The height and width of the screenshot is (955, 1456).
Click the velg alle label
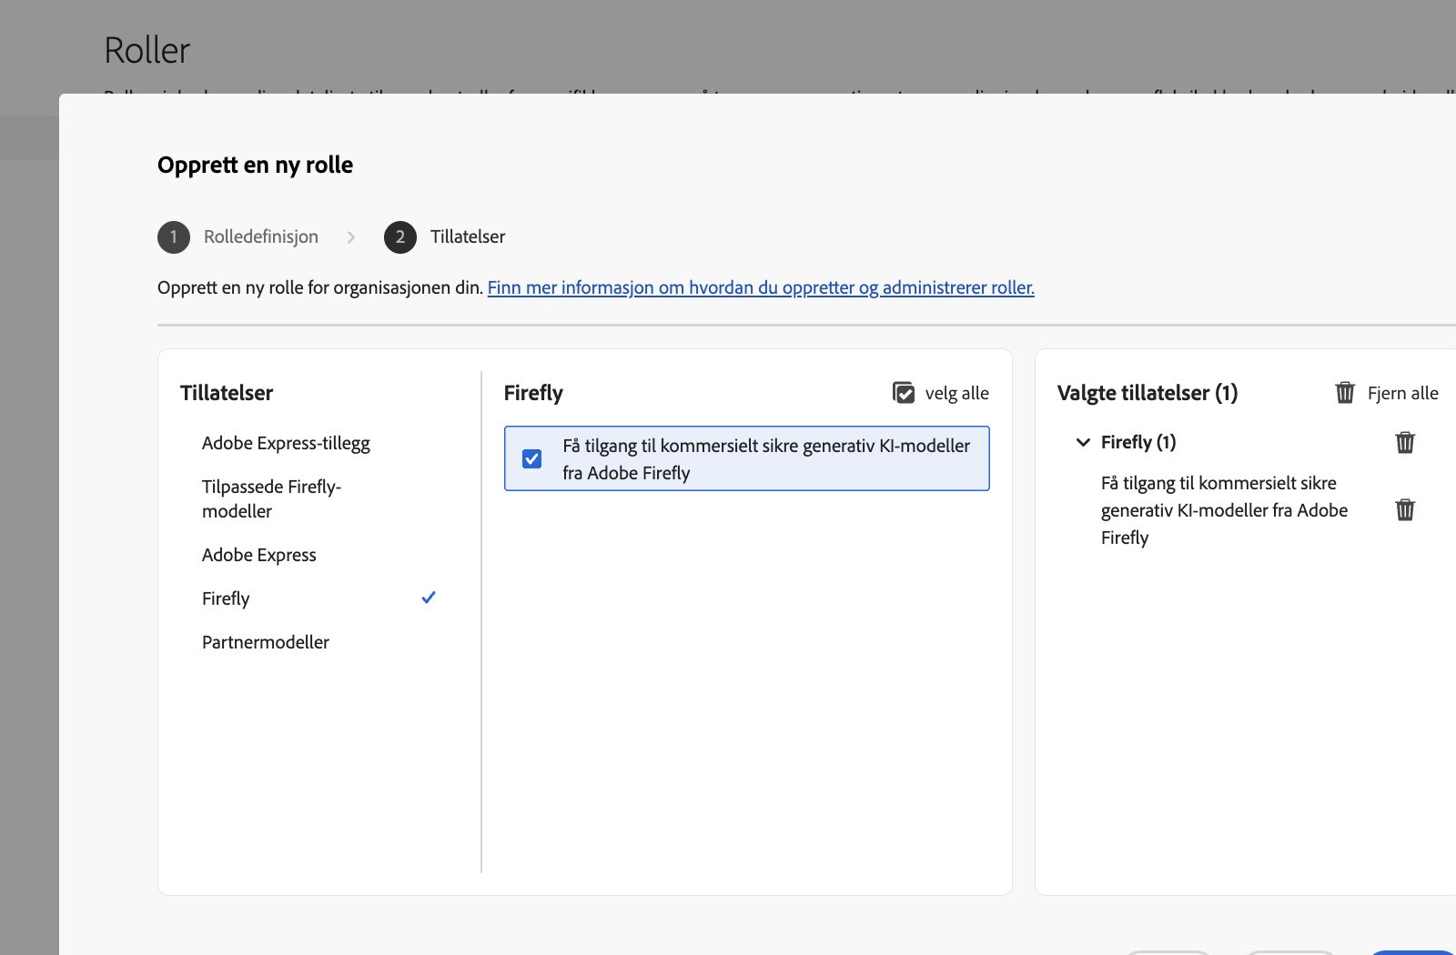click(x=956, y=393)
